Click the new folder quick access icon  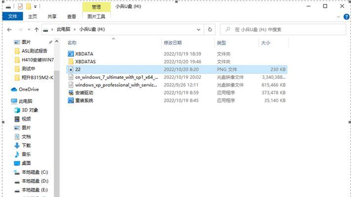coord(29,6)
